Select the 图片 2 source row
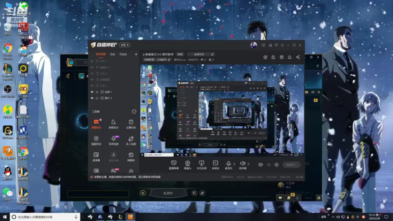The width and height of the screenshot is (393, 221). [114, 98]
